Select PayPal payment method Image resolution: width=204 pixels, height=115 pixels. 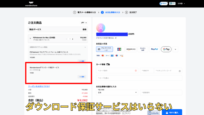pos(155,49)
